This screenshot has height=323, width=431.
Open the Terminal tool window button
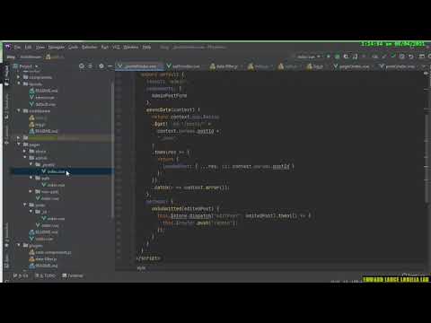pos(73,275)
